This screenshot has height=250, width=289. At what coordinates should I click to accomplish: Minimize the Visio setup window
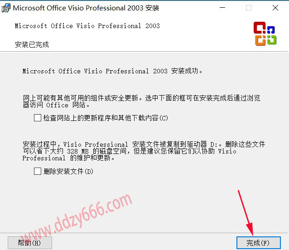pos(222,8)
